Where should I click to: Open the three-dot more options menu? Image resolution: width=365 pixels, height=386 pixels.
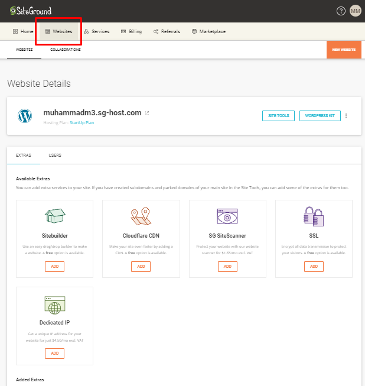click(x=346, y=116)
